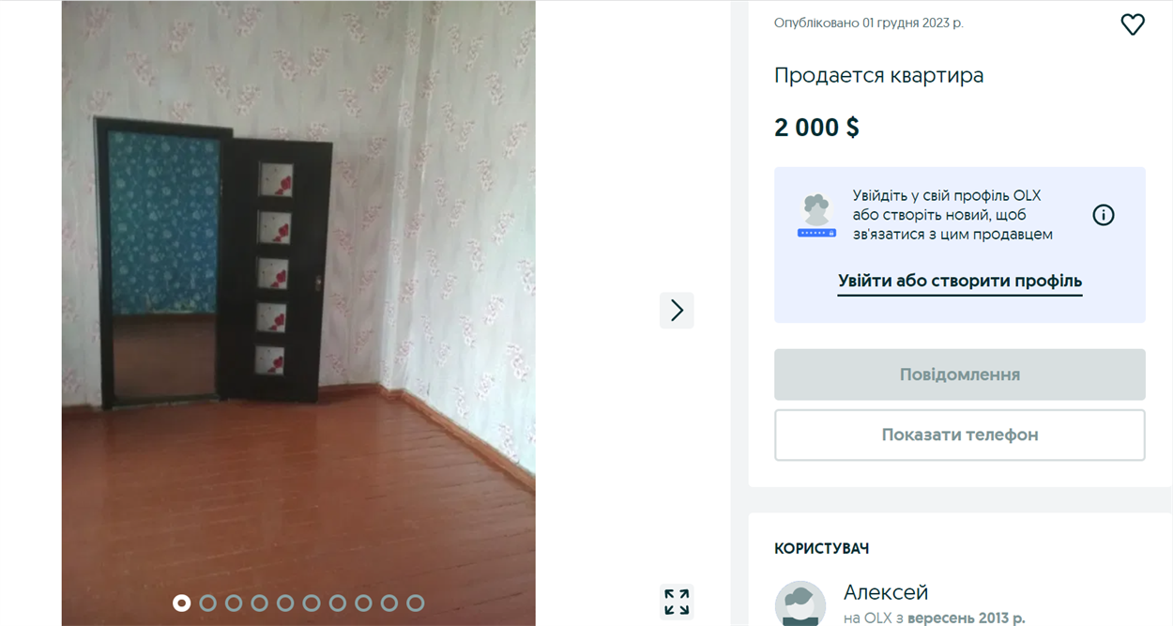Click Алексей's user avatar icon

point(800,603)
